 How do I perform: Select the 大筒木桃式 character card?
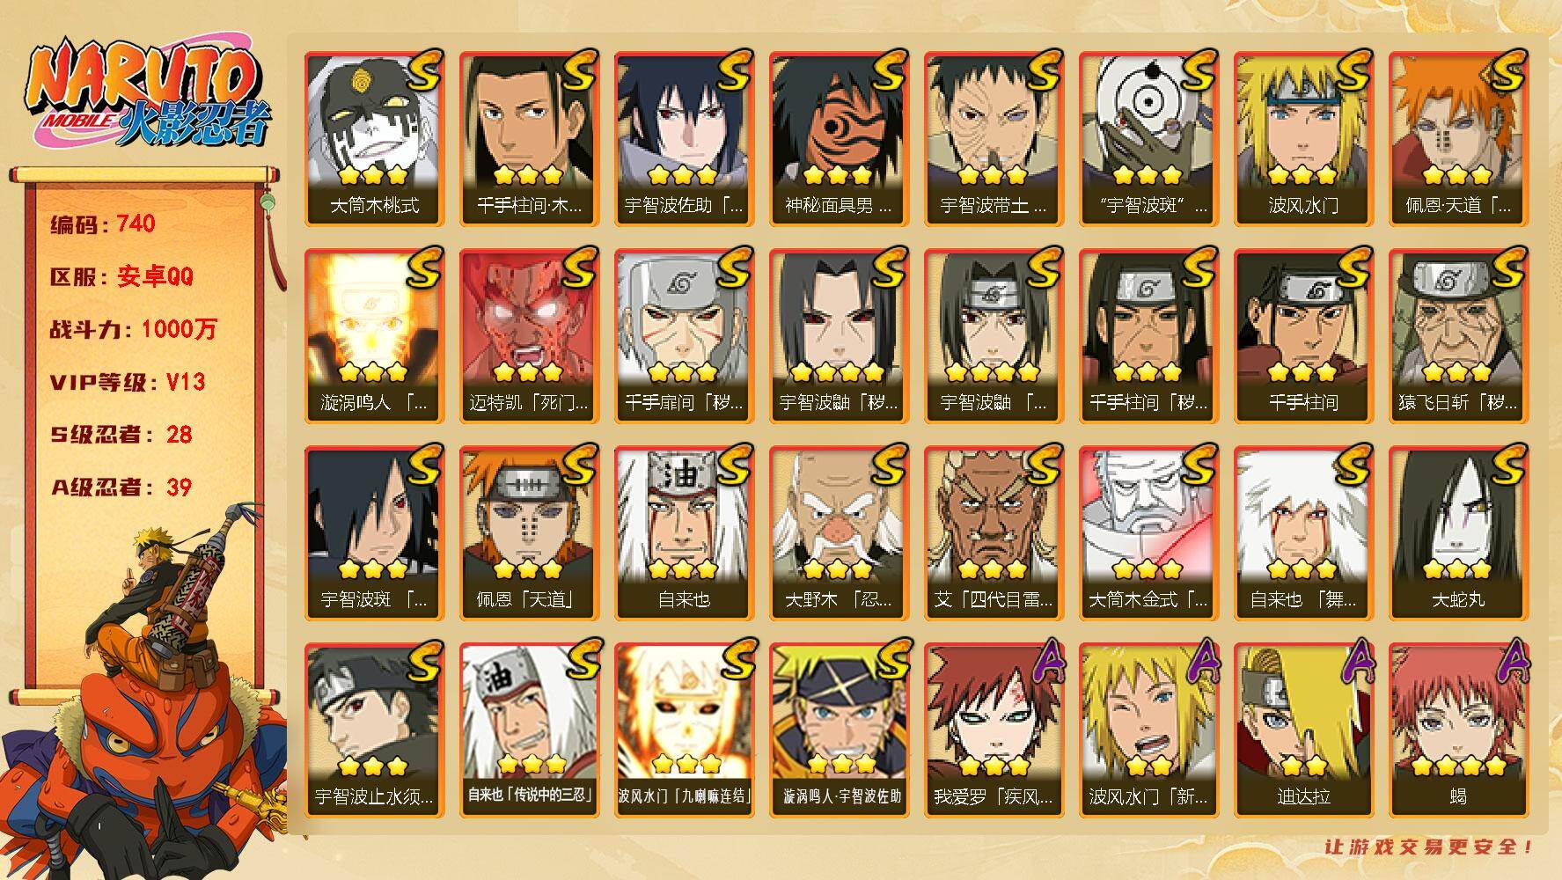tap(374, 139)
